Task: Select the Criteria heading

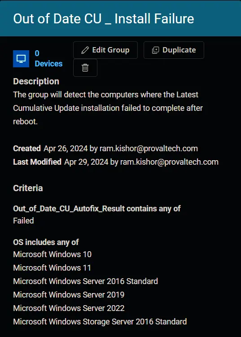Action: (28, 188)
